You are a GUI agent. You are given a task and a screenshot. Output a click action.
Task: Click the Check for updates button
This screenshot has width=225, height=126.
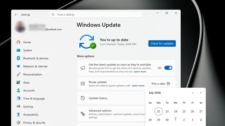[162, 43]
